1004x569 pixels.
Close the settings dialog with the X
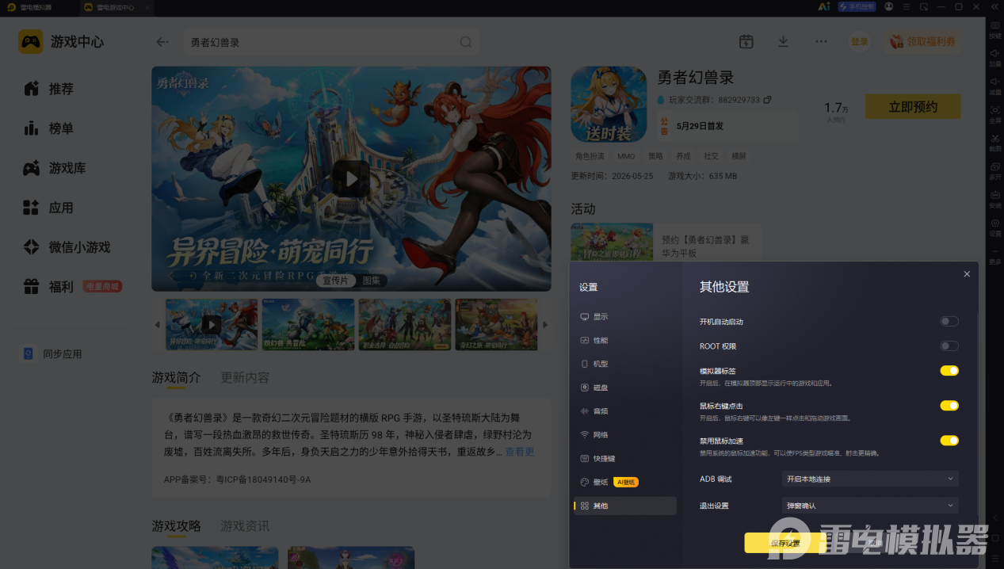(967, 274)
